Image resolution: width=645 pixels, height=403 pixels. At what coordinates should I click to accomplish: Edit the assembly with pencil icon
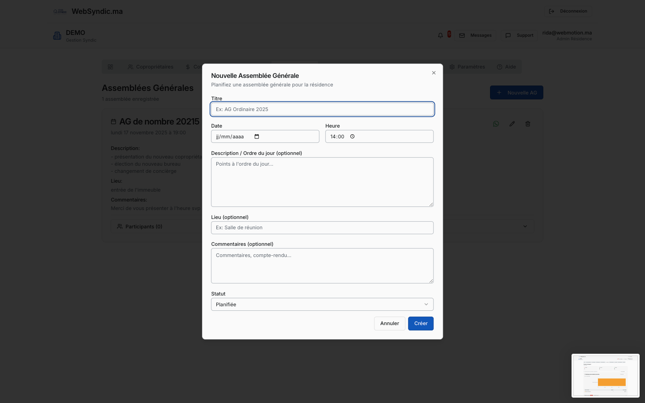(x=512, y=124)
